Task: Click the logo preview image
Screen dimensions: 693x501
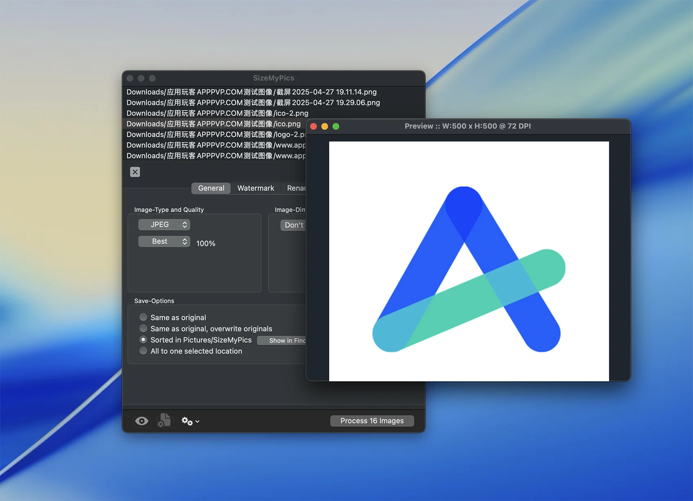Action: [469, 261]
